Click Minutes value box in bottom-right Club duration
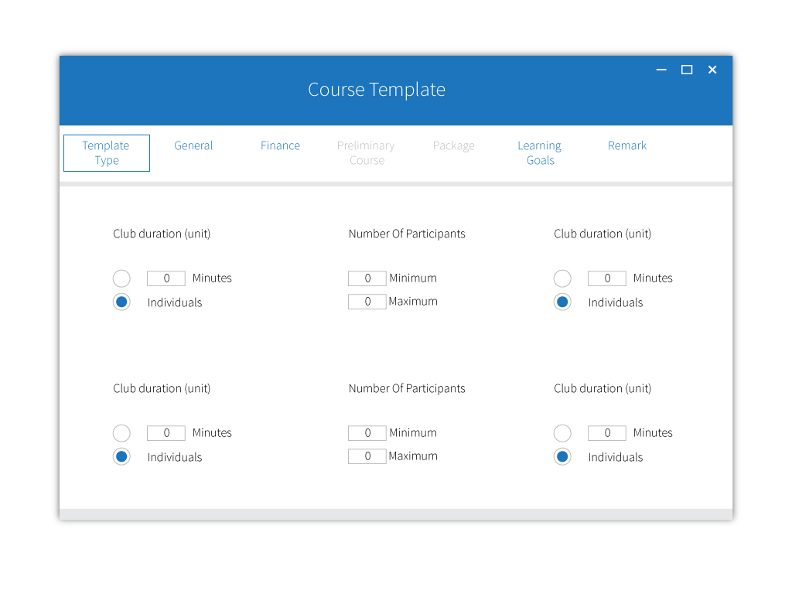 (607, 433)
